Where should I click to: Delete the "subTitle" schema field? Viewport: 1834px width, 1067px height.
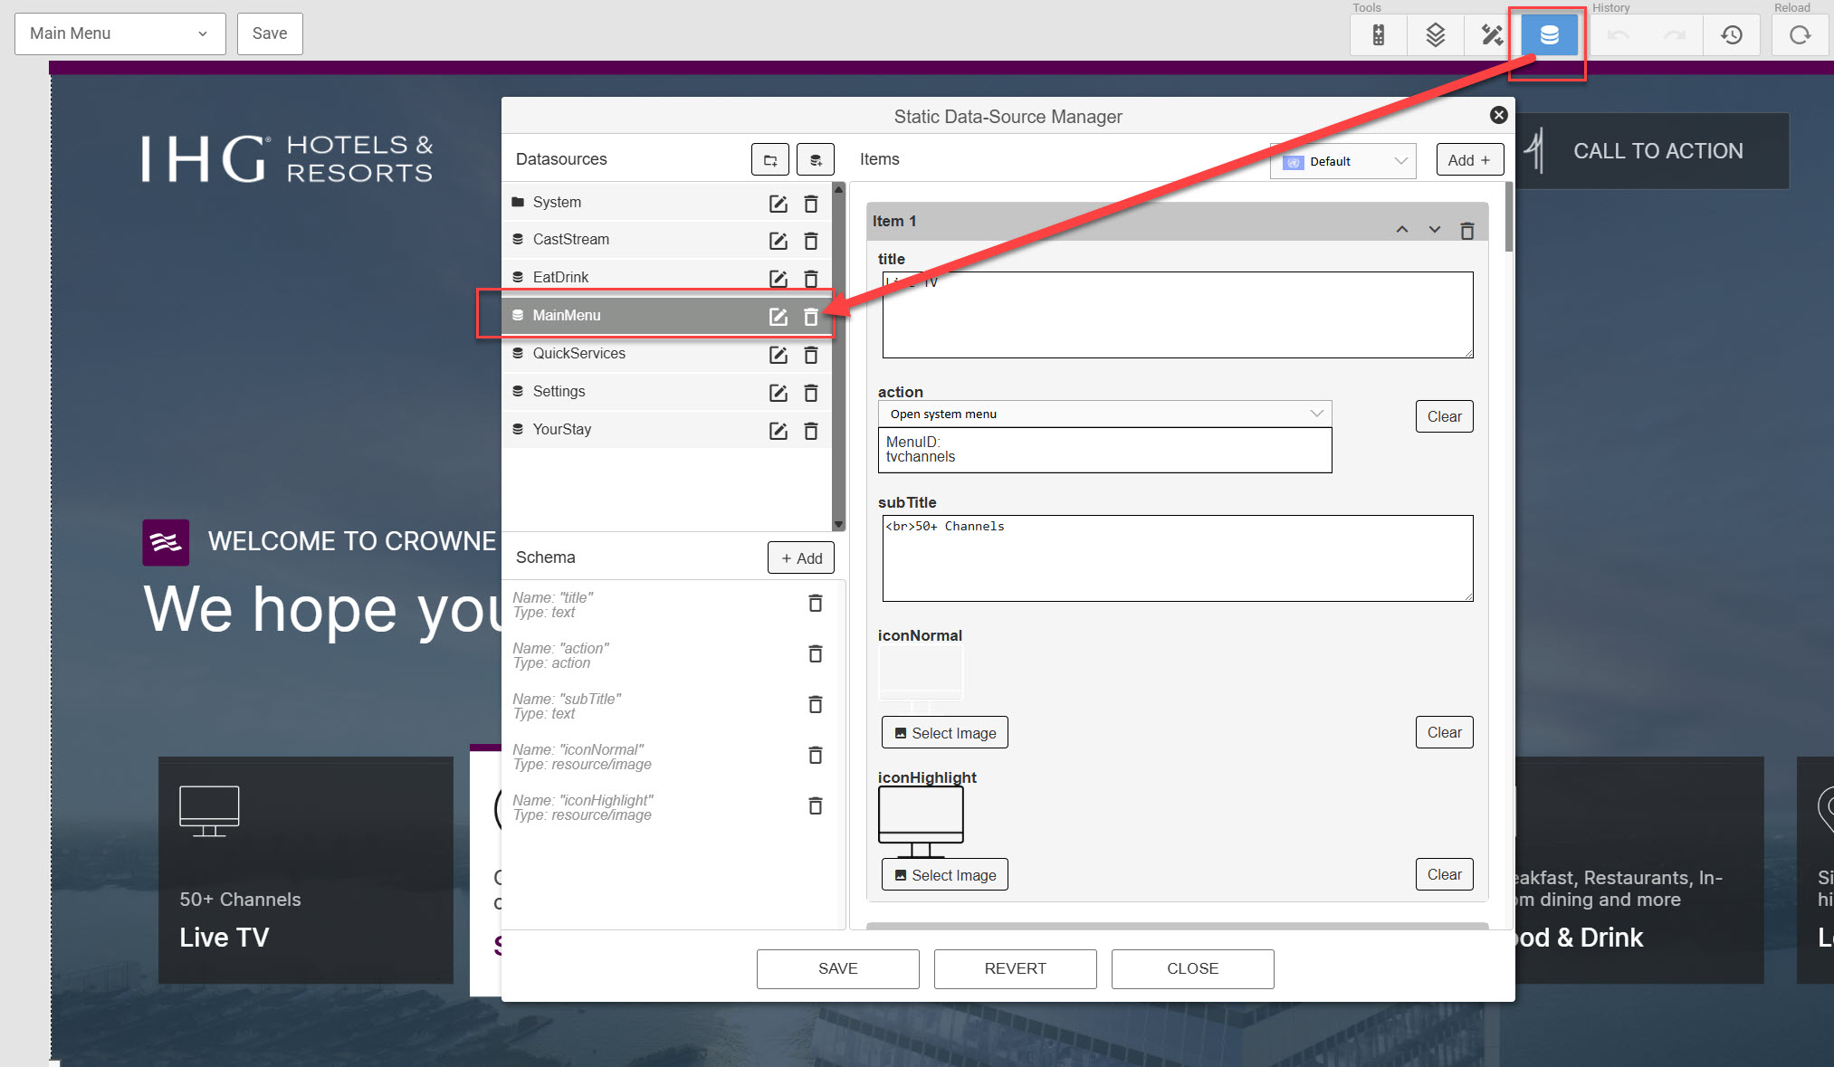point(815,704)
